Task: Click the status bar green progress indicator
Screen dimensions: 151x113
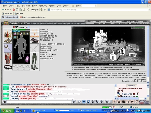Action: (107, 107)
